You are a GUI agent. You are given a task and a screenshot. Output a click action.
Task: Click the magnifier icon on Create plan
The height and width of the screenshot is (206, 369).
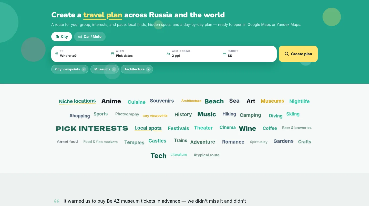pyautogui.click(x=287, y=54)
